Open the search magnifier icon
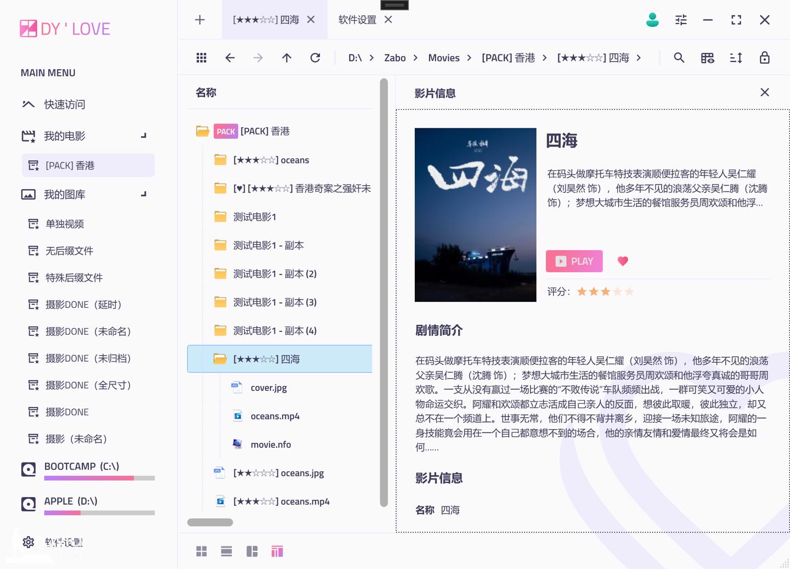Image resolution: width=790 pixels, height=569 pixels. (x=679, y=58)
